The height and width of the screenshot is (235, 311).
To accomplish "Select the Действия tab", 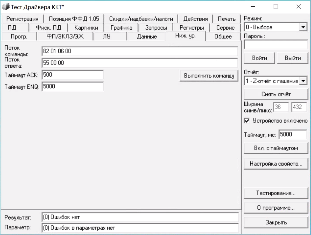I will point(195,19).
